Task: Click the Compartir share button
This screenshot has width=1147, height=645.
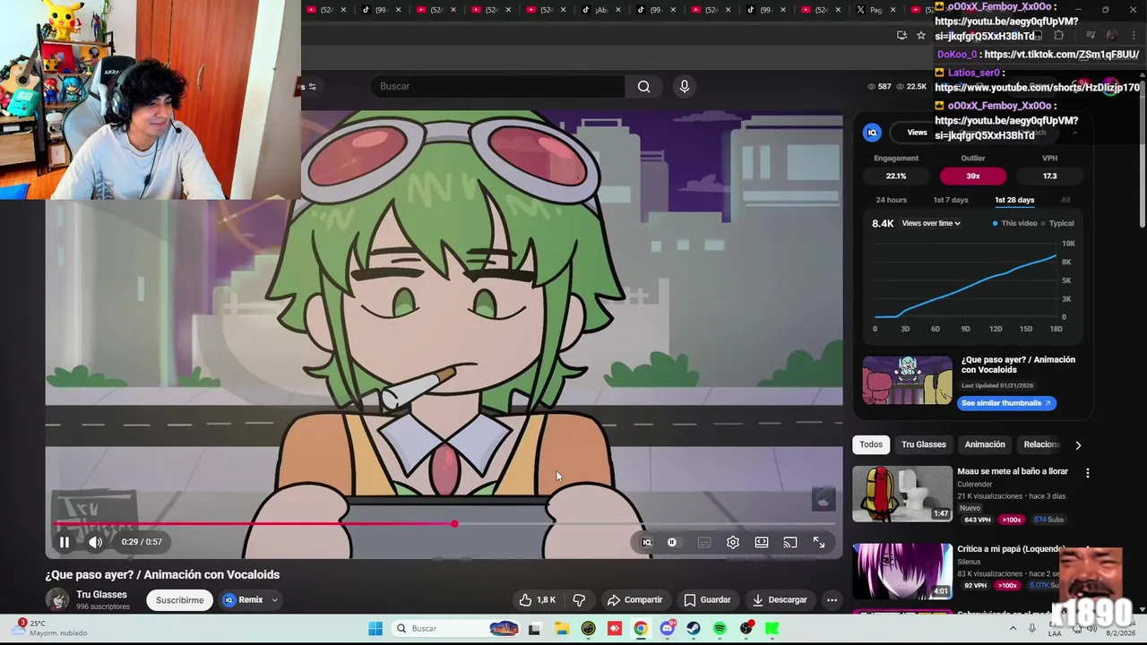Action: [x=634, y=599]
